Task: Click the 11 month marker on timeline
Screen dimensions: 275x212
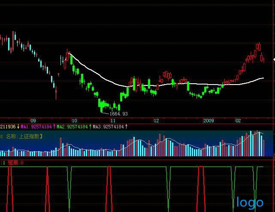Action: (113, 121)
